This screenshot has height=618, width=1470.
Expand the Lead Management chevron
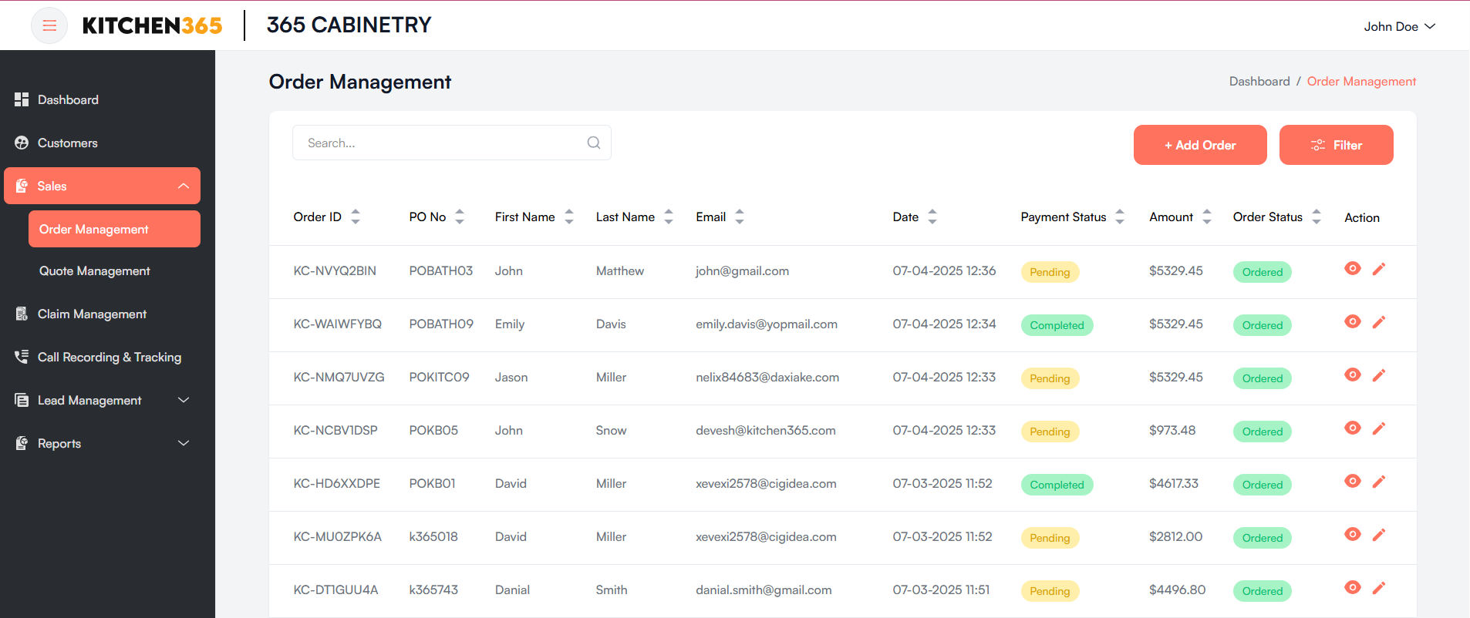pos(184,400)
